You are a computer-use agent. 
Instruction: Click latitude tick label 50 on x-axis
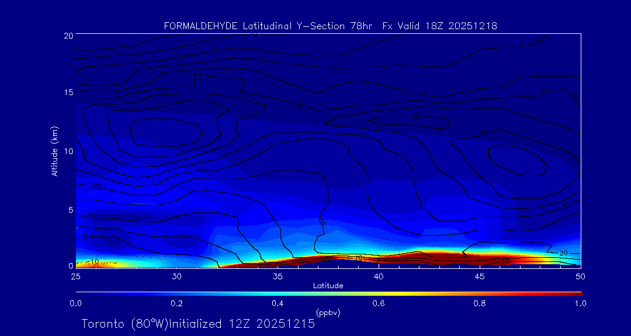pos(580,276)
